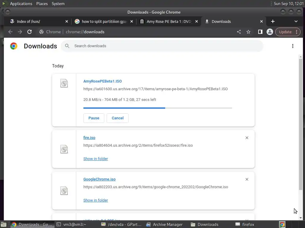The width and height of the screenshot is (305, 228).
Task: Click the Update button in Chrome toolbar
Action: coord(285,32)
